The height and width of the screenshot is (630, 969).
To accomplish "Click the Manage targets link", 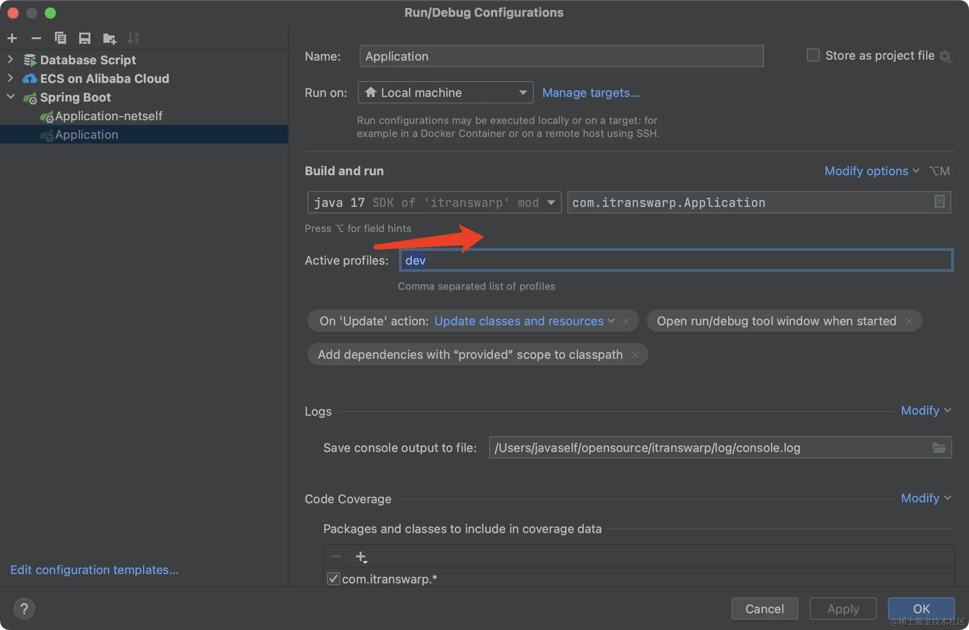I will pyautogui.click(x=591, y=93).
